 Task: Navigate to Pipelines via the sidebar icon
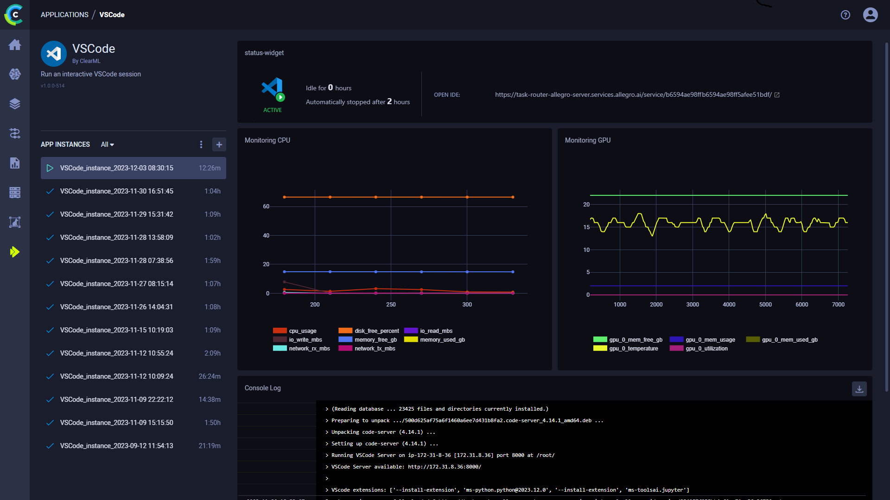pyautogui.click(x=15, y=133)
